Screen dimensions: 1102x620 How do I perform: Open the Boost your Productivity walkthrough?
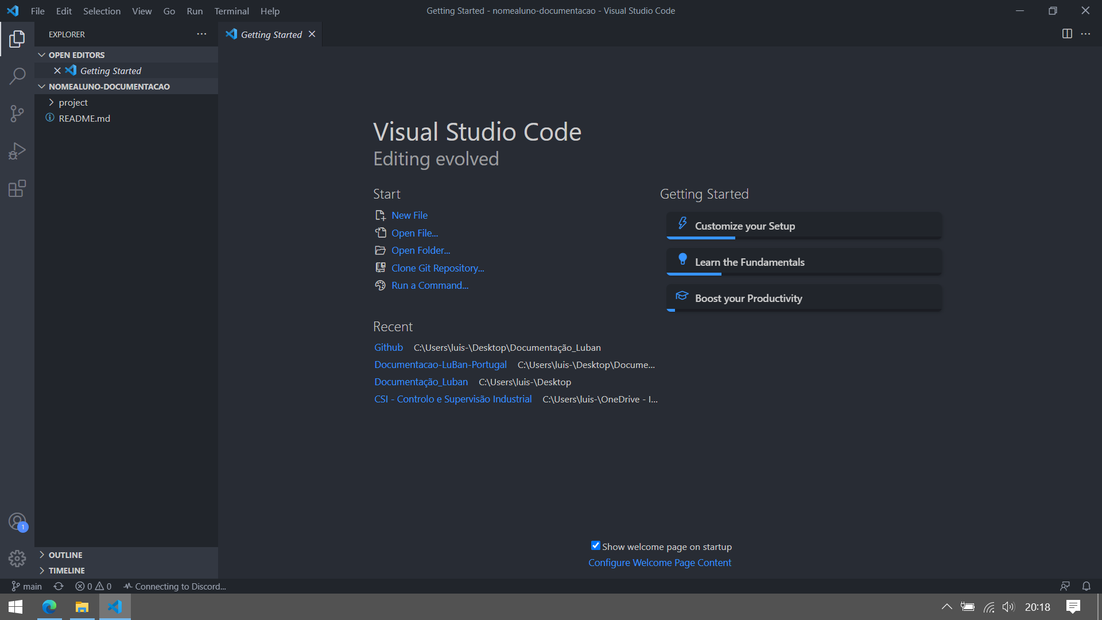(804, 298)
